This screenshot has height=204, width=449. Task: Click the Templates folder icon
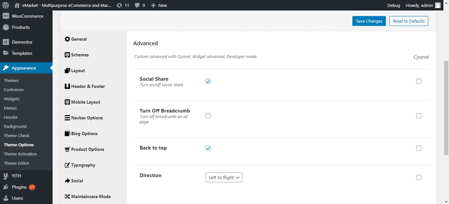click(6, 53)
